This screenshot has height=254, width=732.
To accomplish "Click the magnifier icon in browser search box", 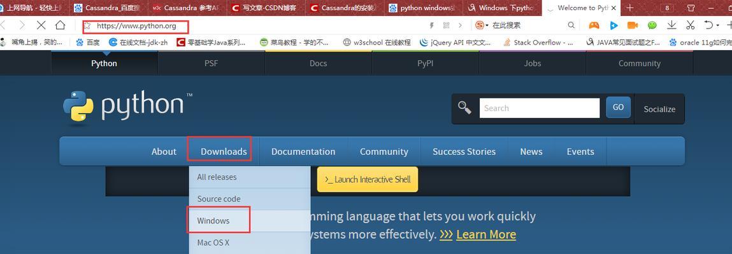I will (571, 25).
